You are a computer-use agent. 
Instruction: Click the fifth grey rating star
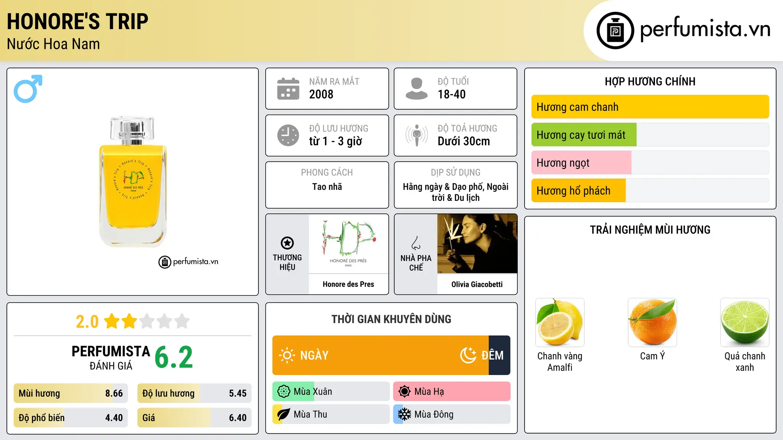click(x=182, y=321)
